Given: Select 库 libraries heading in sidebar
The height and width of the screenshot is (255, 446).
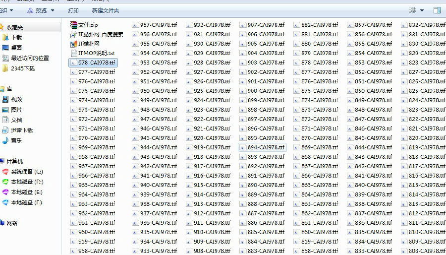Looking at the screenshot, I should point(9,89).
